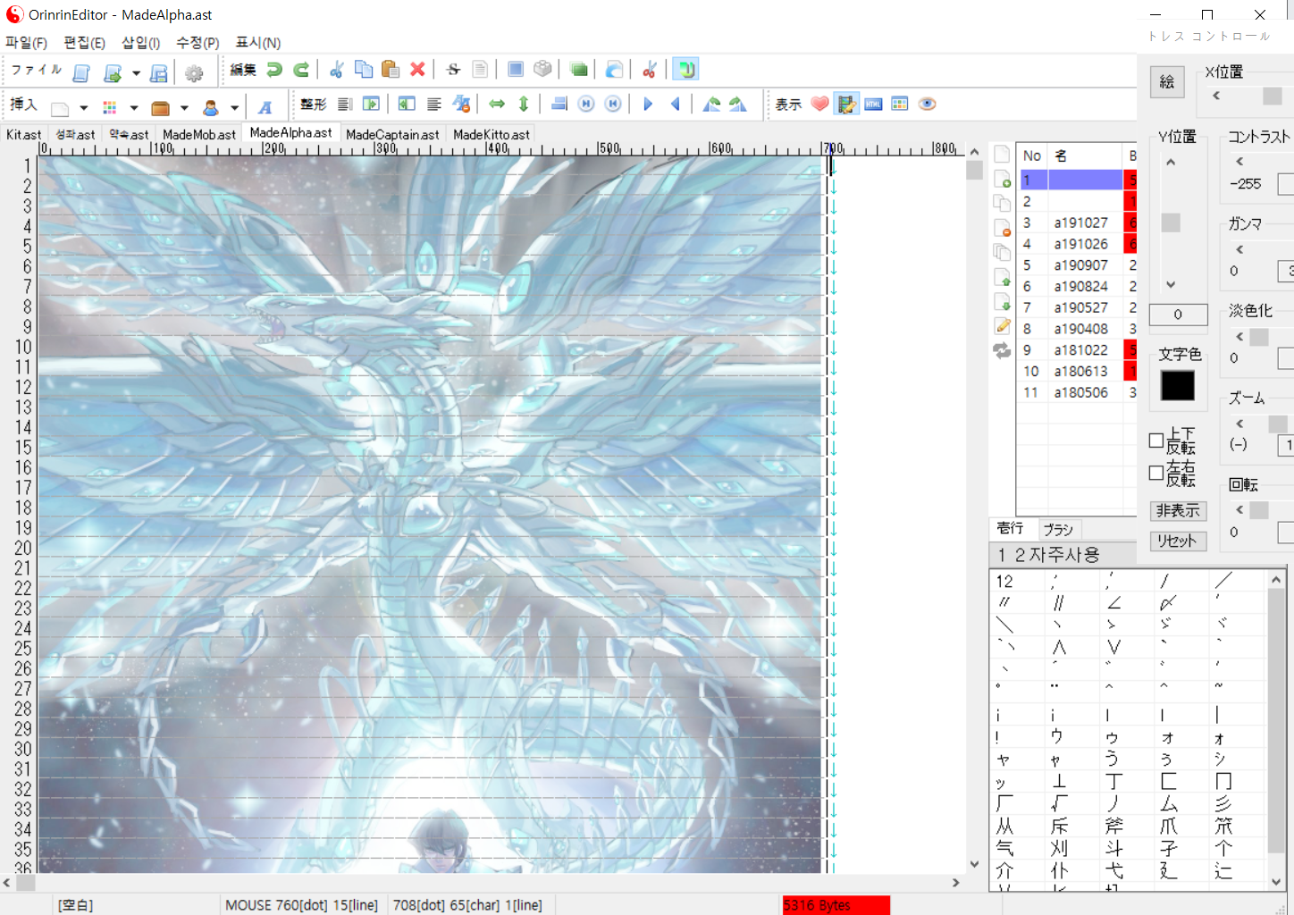
Task: Open the 표시(N) menu
Action: (x=258, y=42)
